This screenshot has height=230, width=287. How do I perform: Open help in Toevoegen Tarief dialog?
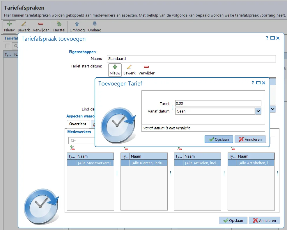point(253,83)
